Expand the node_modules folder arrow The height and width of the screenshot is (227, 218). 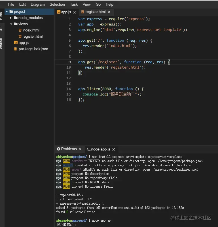coord(11,18)
